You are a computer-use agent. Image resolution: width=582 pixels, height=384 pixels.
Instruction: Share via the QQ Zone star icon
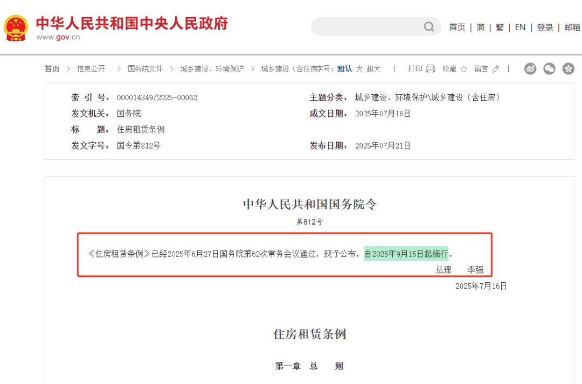click(567, 69)
